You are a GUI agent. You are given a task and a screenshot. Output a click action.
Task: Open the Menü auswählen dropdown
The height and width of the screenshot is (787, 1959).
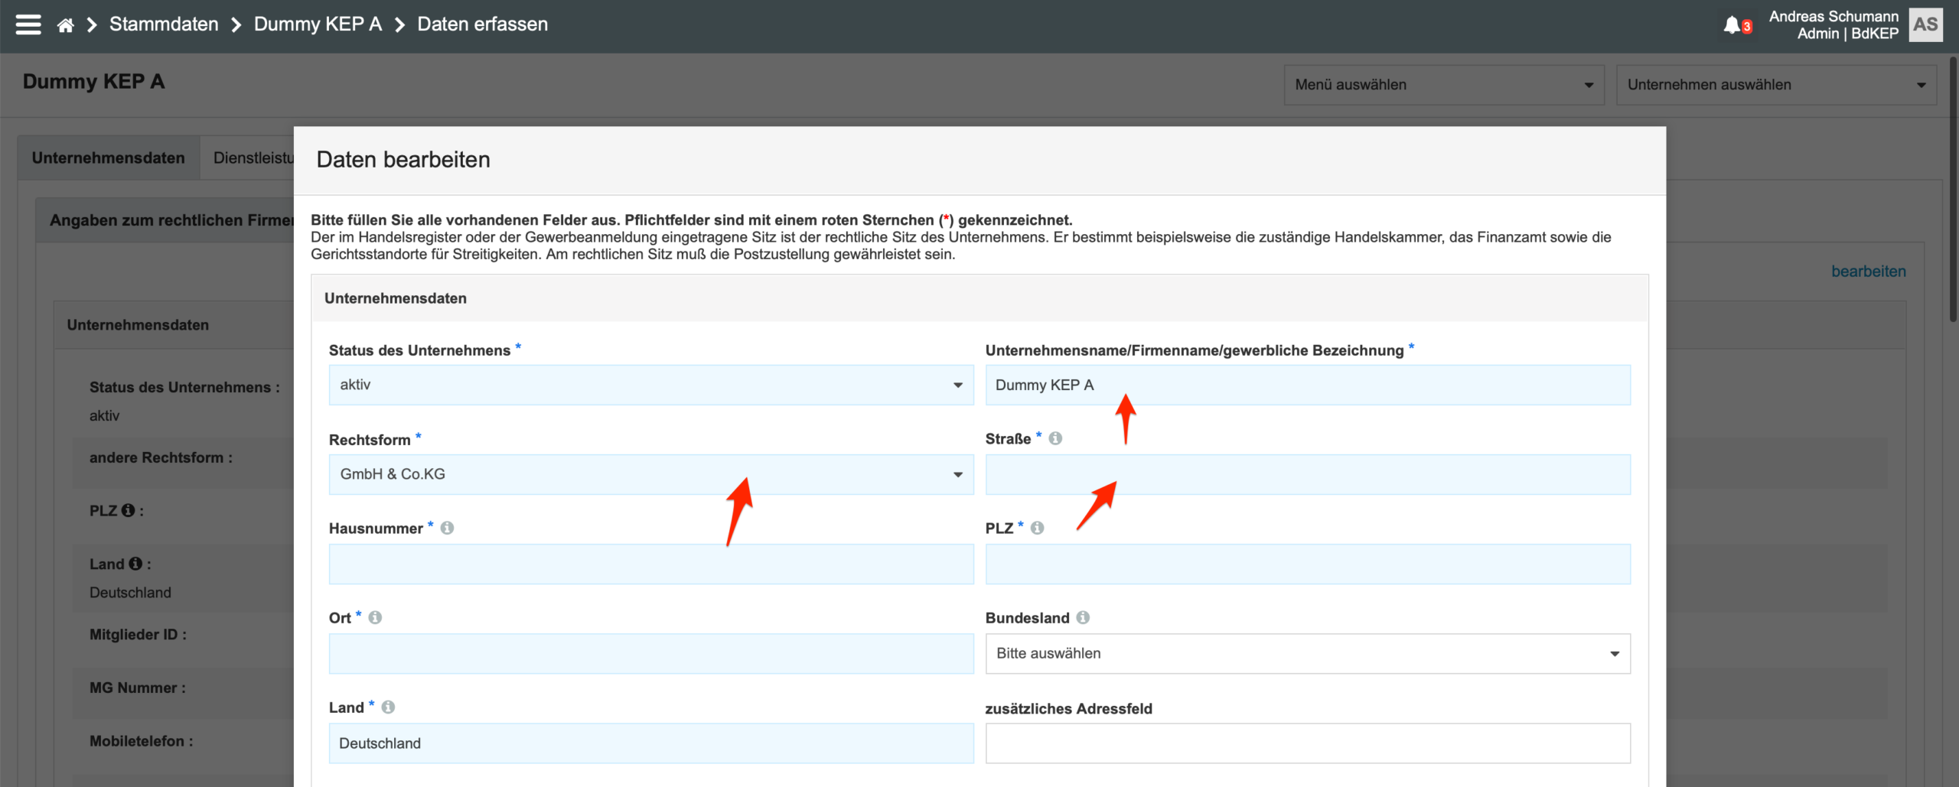point(1443,85)
